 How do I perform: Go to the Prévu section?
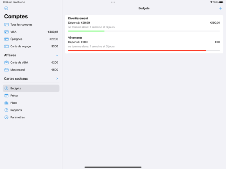coord(31,96)
